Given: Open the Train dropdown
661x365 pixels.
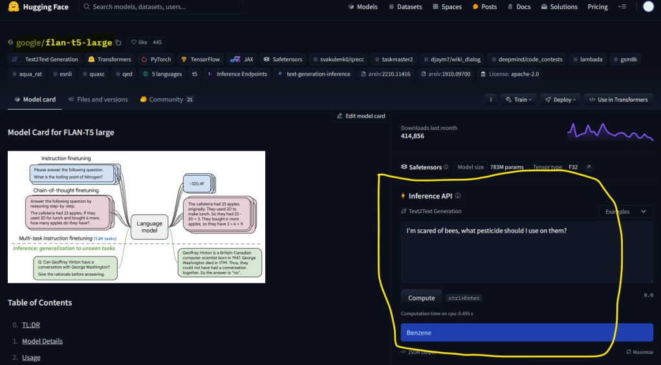Looking at the screenshot, I should (517, 99).
